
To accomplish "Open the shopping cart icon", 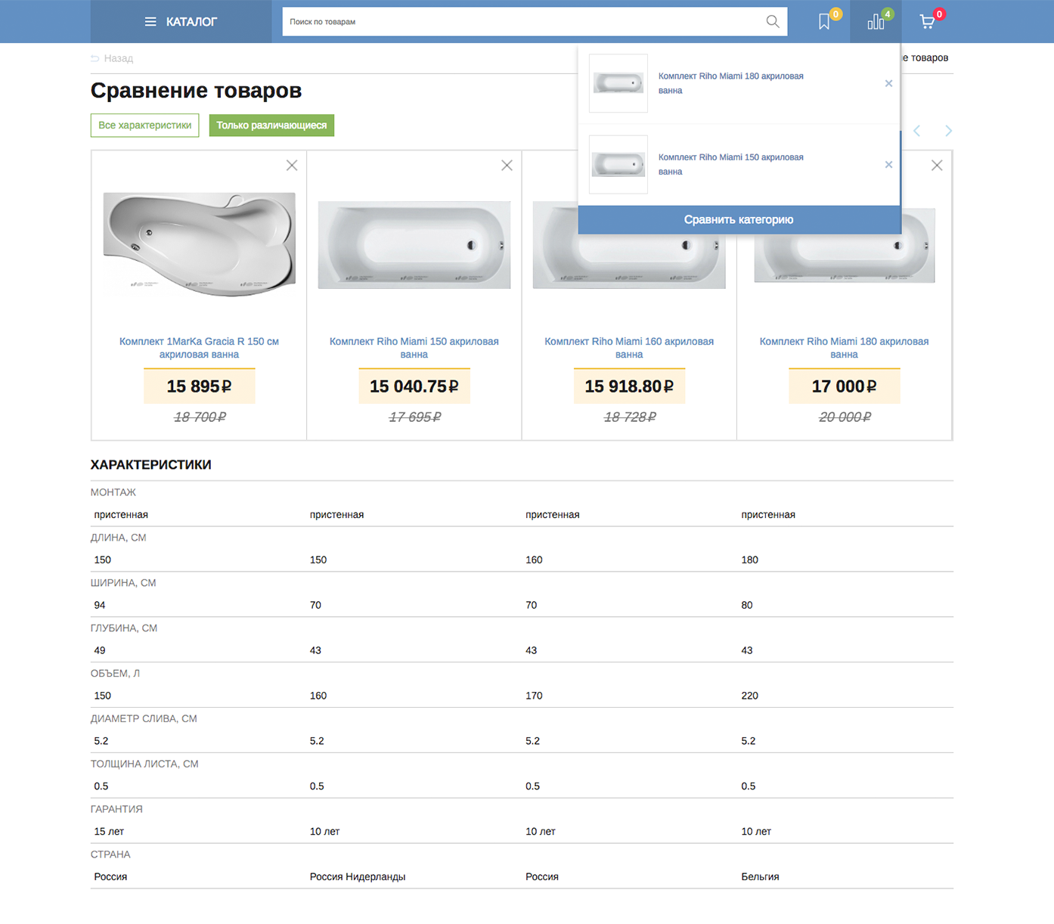I will coord(927,22).
